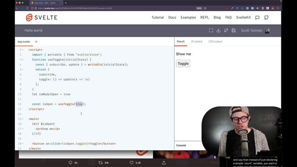Add a new component file with plus
The width and height of the screenshot is (297, 167).
[36, 42]
